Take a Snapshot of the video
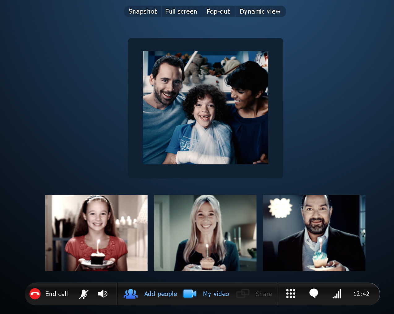The width and height of the screenshot is (394, 314). coord(143,11)
